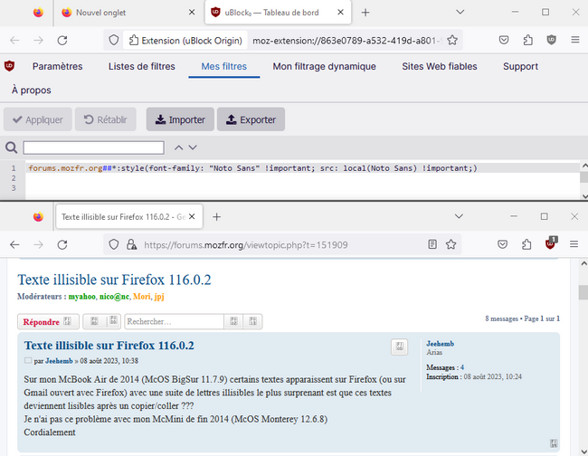Click the Extension (uBlock Origin) identity label

185,40
